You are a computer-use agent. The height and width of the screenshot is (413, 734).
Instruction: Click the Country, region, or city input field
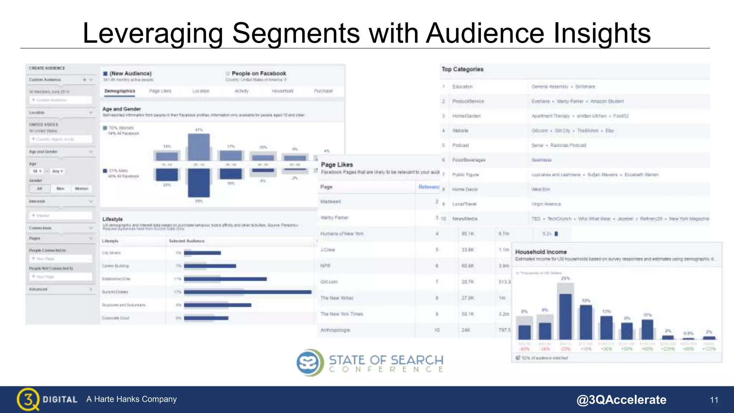[61, 139]
